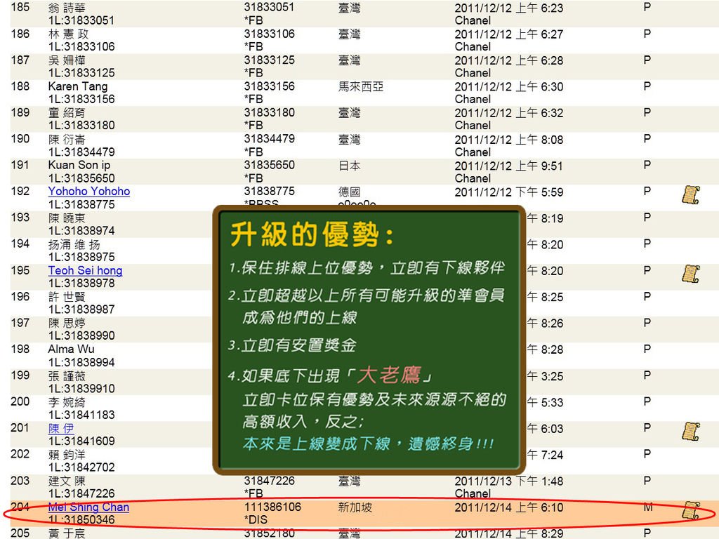Click the name 陳 思婷 in row 197
The image size is (719, 539).
pyautogui.click(x=67, y=323)
